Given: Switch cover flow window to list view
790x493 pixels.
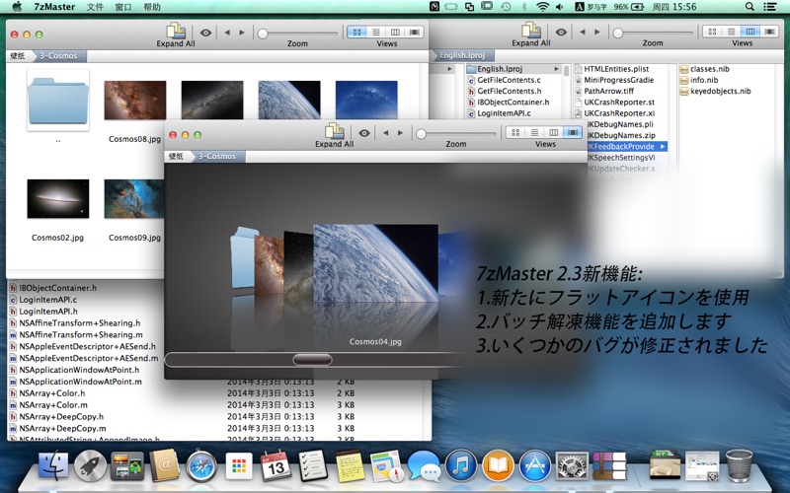Looking at the screenshot, I should point(534,133).
